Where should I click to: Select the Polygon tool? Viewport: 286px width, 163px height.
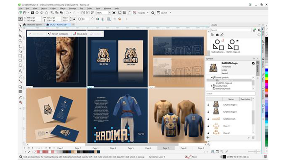20,66
